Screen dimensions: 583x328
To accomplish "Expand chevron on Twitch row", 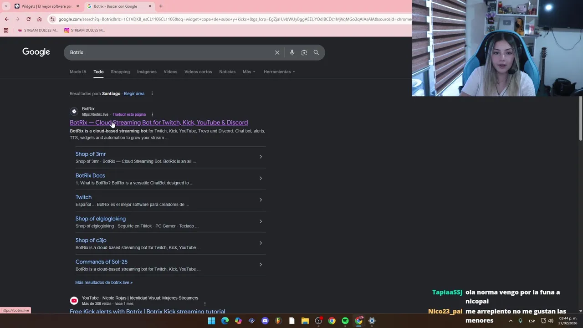I will (x=261, y=200).
